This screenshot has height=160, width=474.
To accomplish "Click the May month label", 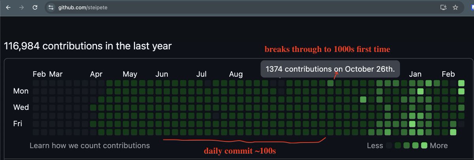I will click(130, 74).
